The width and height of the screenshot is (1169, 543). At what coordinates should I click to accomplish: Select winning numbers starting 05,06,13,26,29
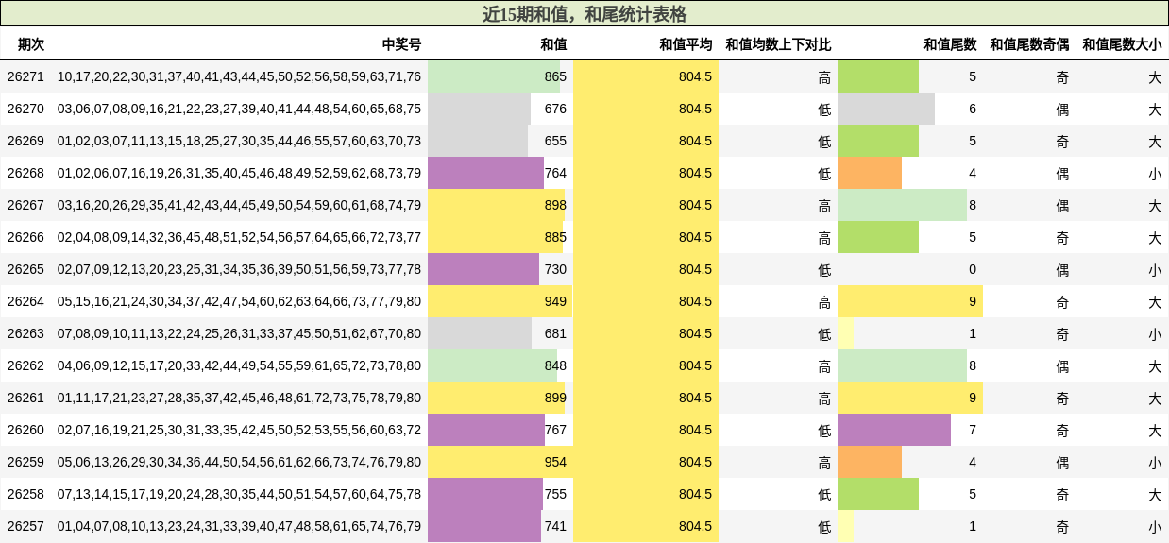pyautogui.click(x=239, y=462)
